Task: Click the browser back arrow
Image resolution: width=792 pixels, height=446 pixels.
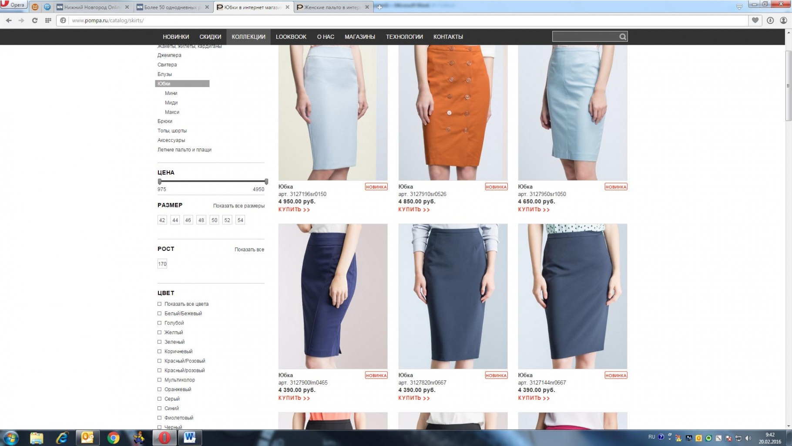Action: point(9,20)
